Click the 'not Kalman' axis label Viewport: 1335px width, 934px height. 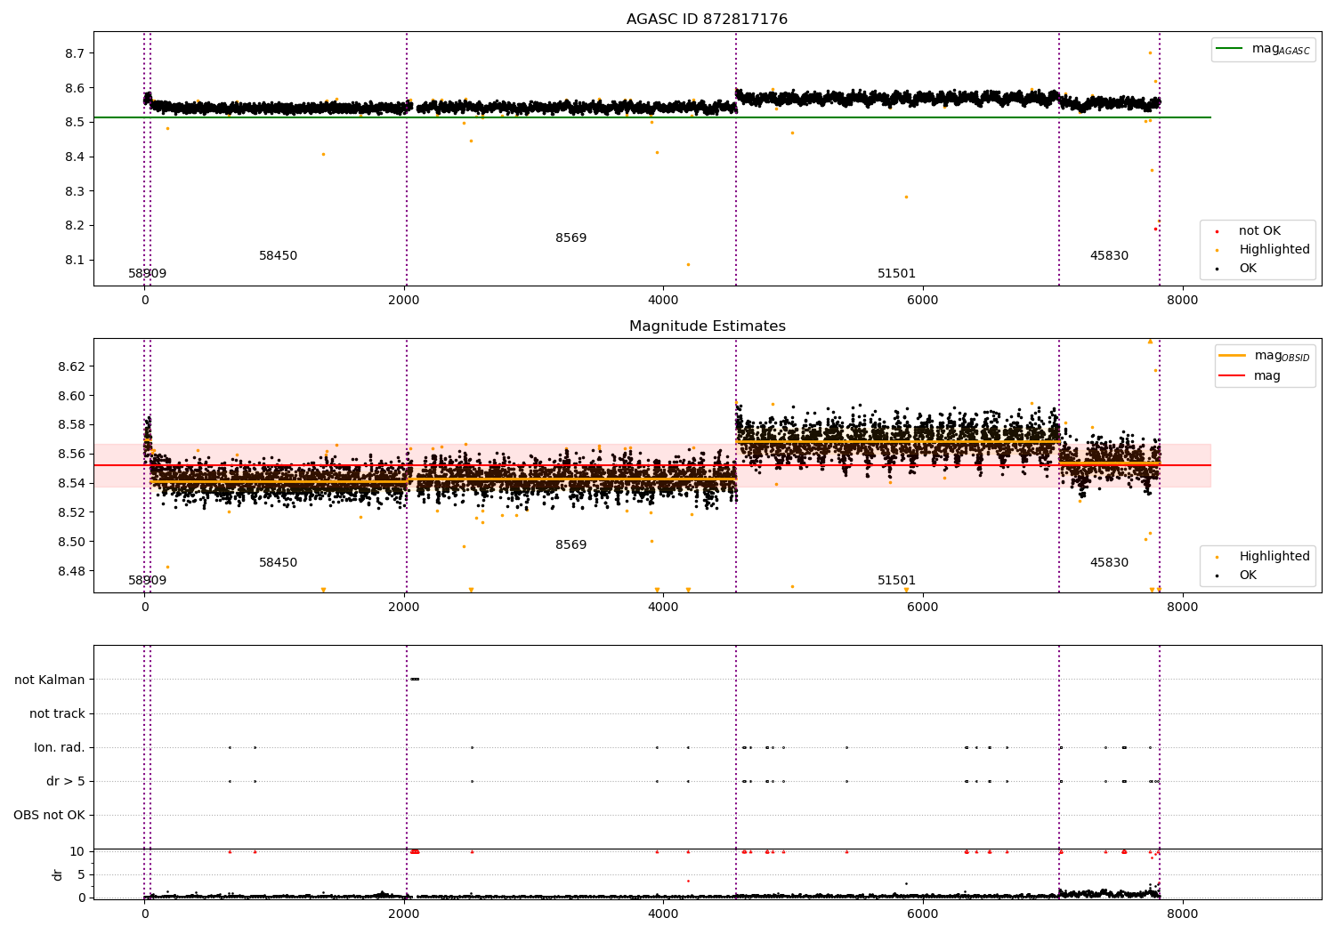pos(50,680)
